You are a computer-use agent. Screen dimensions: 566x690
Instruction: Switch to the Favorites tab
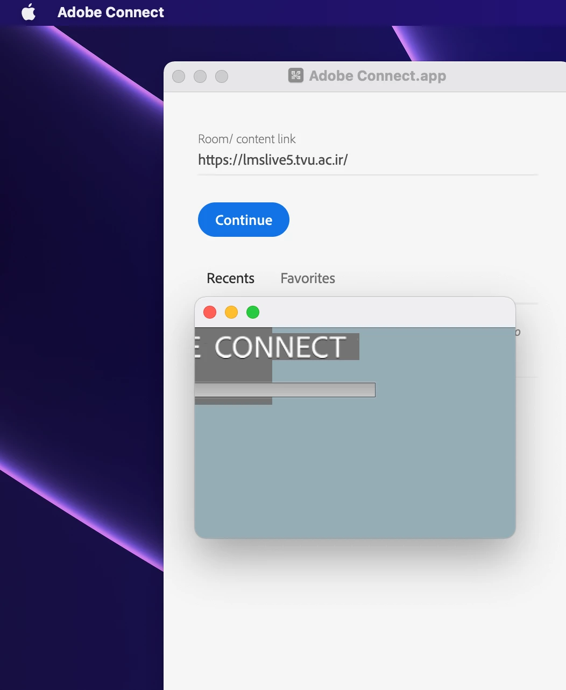click(x=308, y=278)
